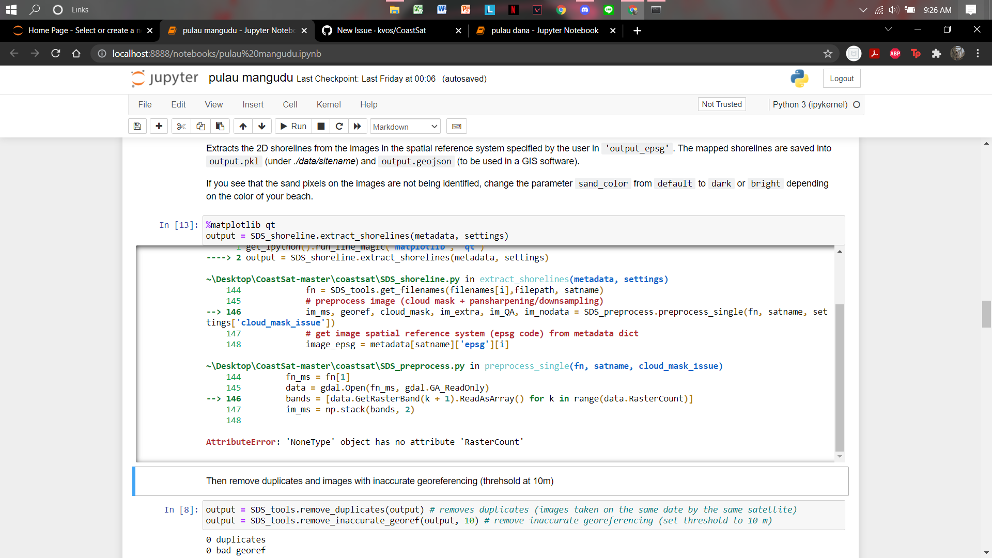Save the notebook using the save icon
Screen dimensions: 992x558
coord(137,126)
